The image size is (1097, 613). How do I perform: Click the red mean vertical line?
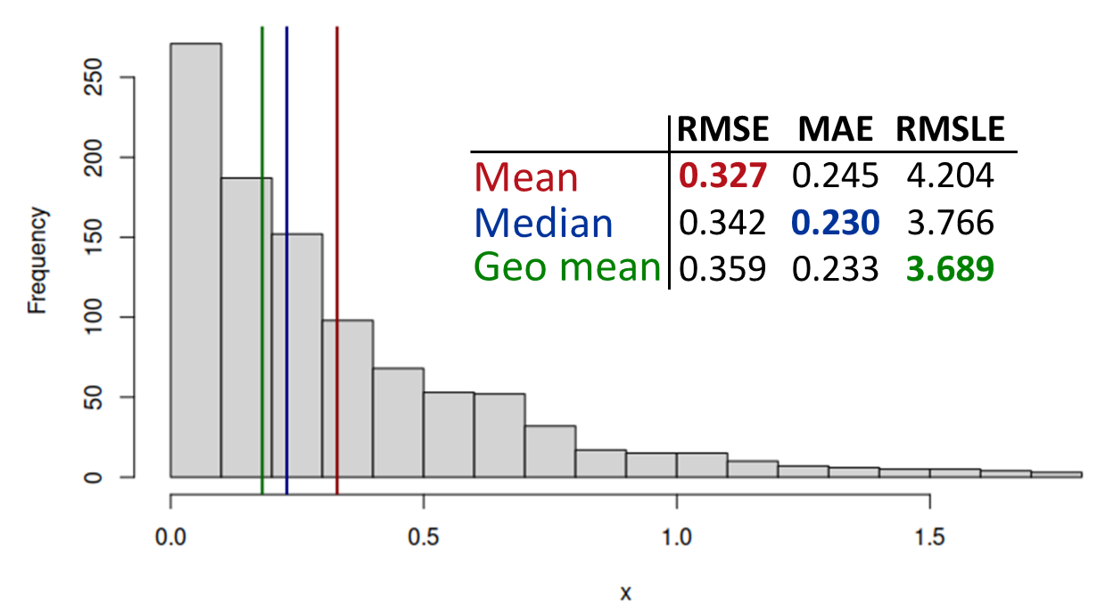(x=337, y=260)
